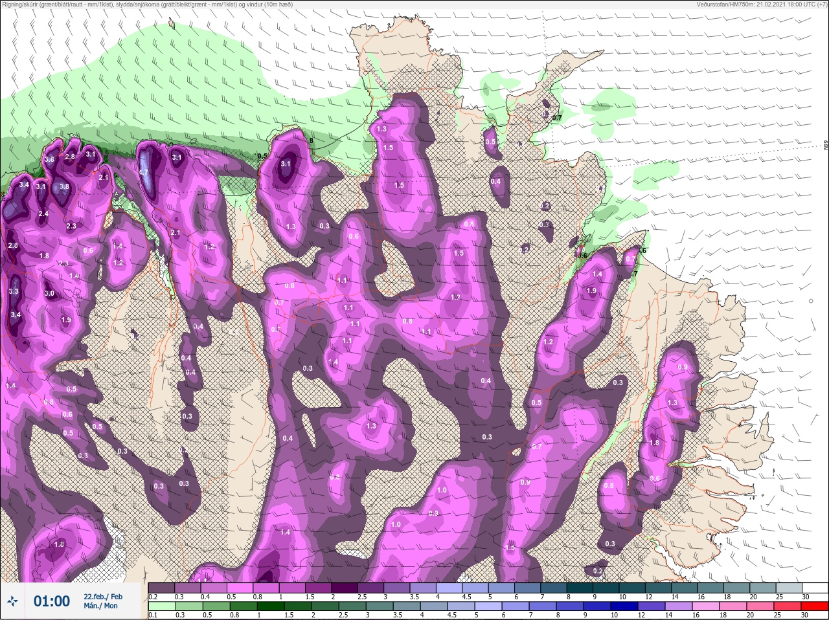Image resolution: width=829 pixels, height=620 pixels.
Task: Pick the bright magenta snow swatch at 0.5
Action: [x=240, y=588]
